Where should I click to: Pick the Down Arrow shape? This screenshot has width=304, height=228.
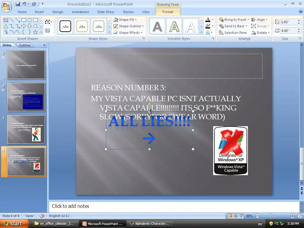(29, 26)
